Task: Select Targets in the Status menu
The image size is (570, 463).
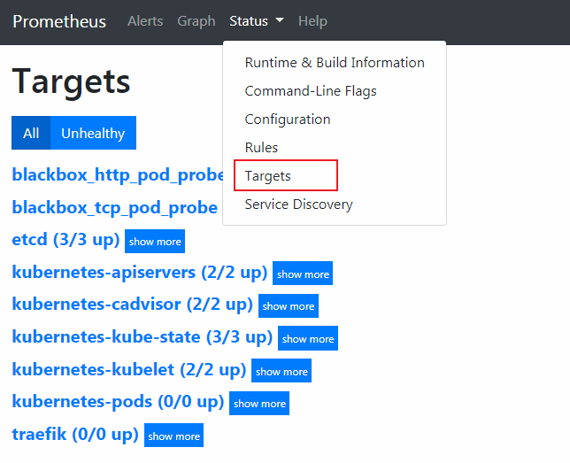Action: (x=335, y=175)
